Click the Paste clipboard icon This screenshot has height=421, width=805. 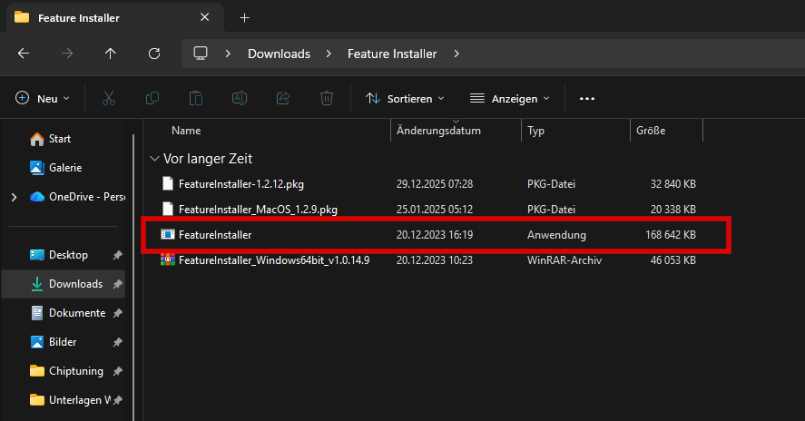point(196,98)
